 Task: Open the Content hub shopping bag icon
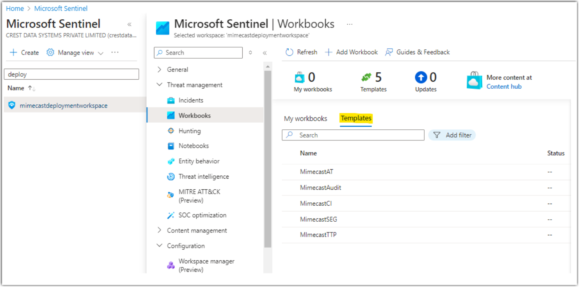[474, 80]
